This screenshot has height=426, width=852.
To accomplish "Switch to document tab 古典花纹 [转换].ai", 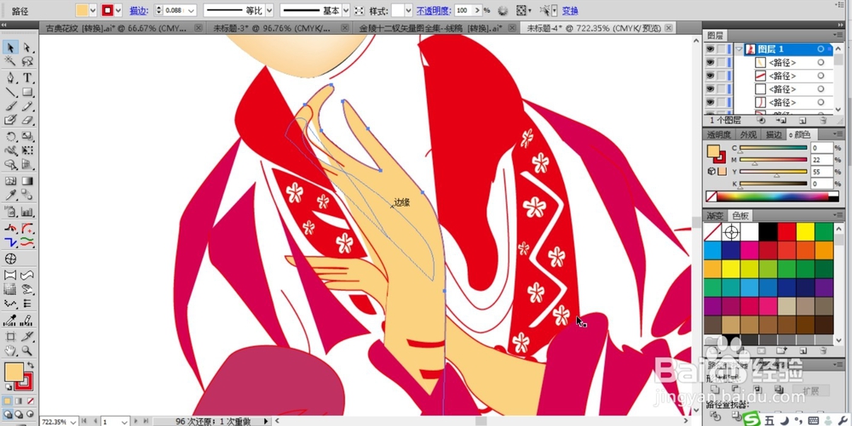I will 115,28.
